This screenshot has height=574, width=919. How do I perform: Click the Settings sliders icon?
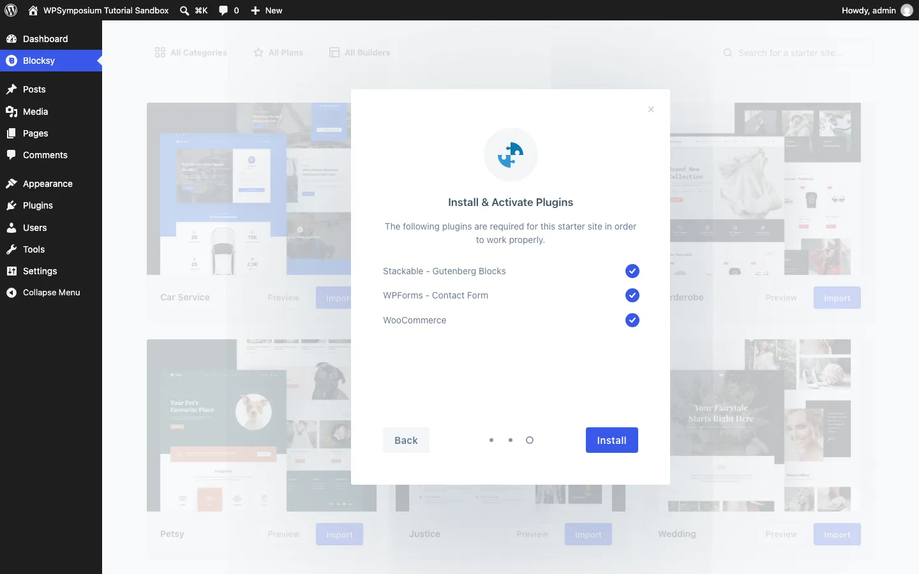point(11,271)
